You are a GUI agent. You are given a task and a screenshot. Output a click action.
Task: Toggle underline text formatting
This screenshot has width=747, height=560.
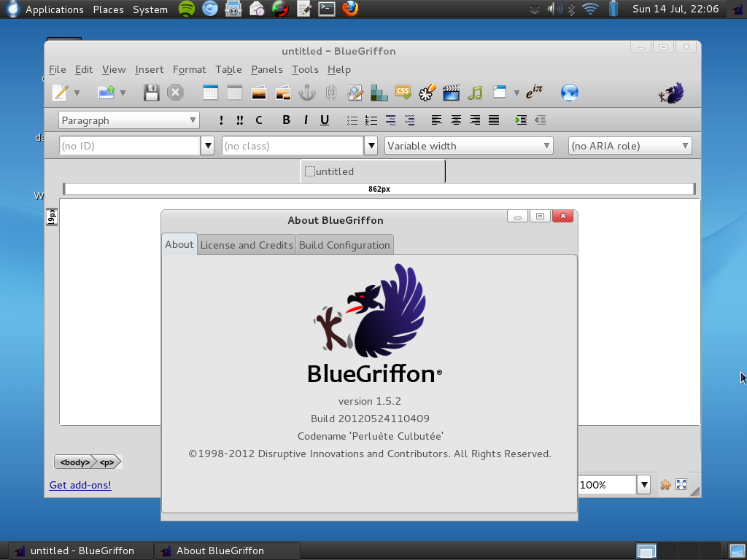(325, 120)
